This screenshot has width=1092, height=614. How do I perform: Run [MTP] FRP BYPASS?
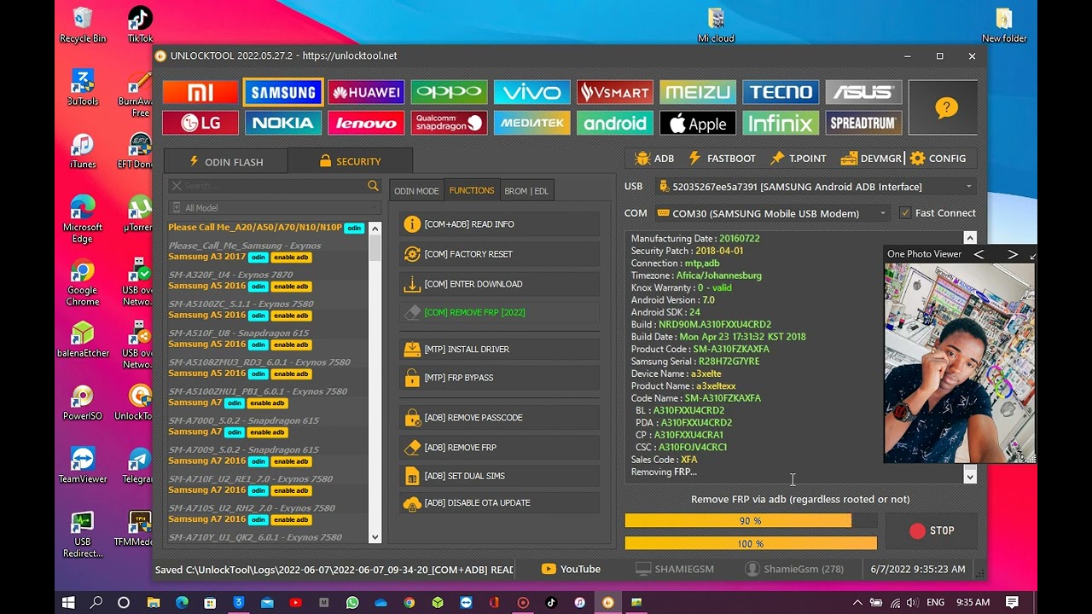[x=499, y=378]
